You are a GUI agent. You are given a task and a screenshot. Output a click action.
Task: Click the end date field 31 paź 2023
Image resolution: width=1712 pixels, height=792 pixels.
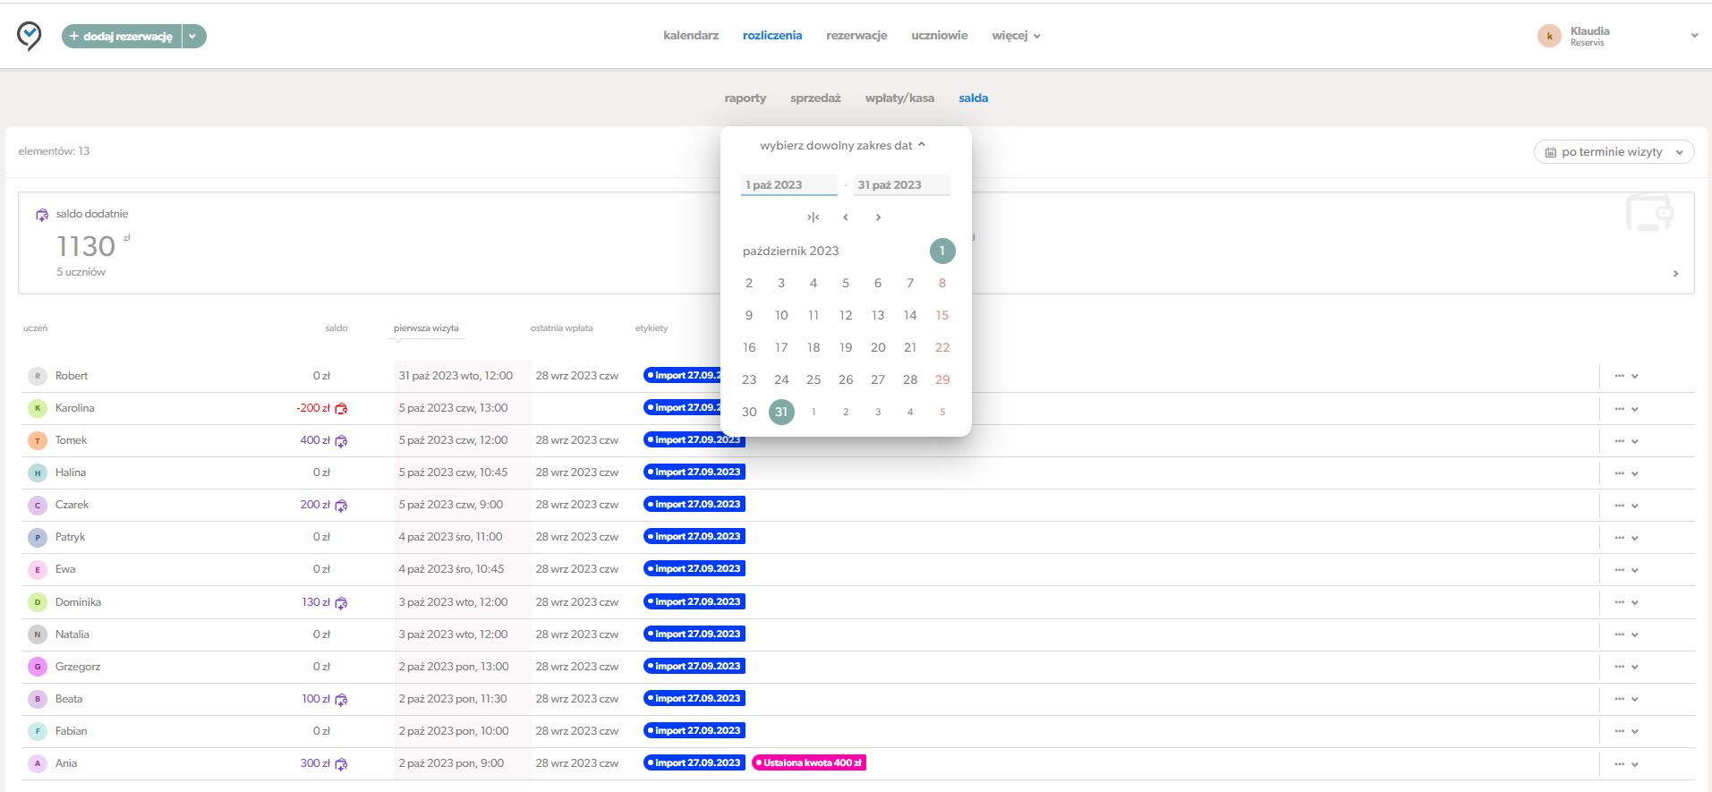pyautogui.click(x=901, y=185)
